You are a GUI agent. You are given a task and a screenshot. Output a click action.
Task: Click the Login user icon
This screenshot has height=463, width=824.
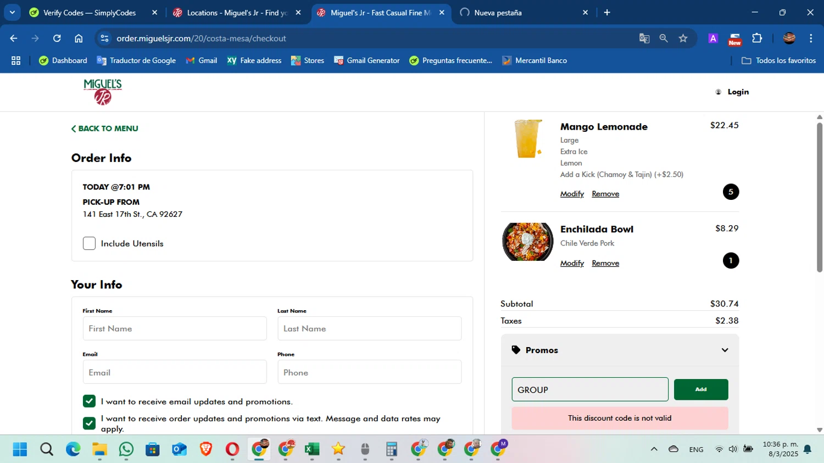click(718, 92)
